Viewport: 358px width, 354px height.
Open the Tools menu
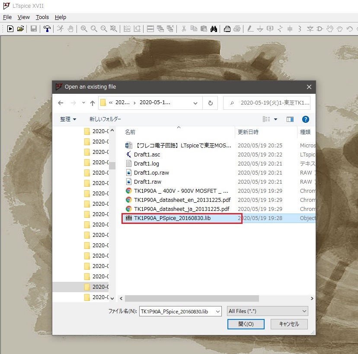42,17
